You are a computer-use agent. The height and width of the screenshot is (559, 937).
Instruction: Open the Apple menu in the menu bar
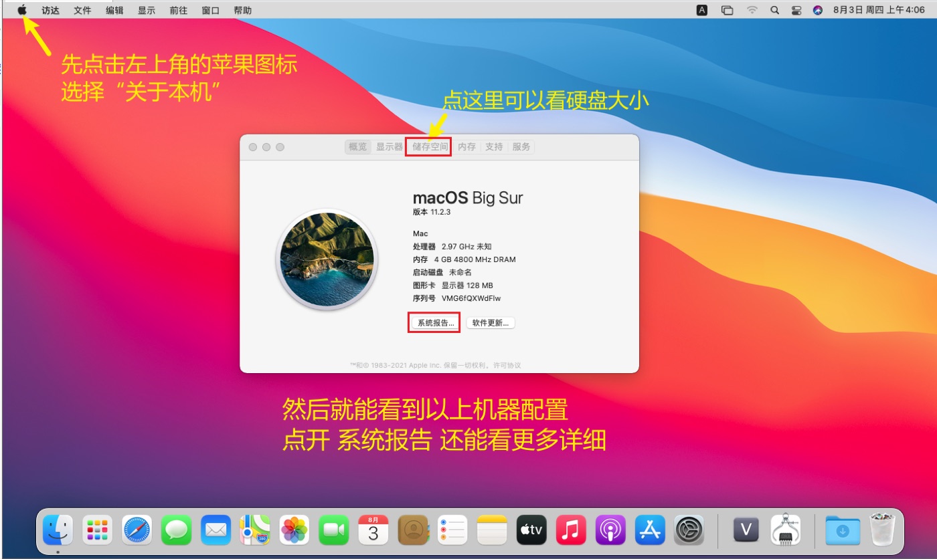click(x=22, y=10)
